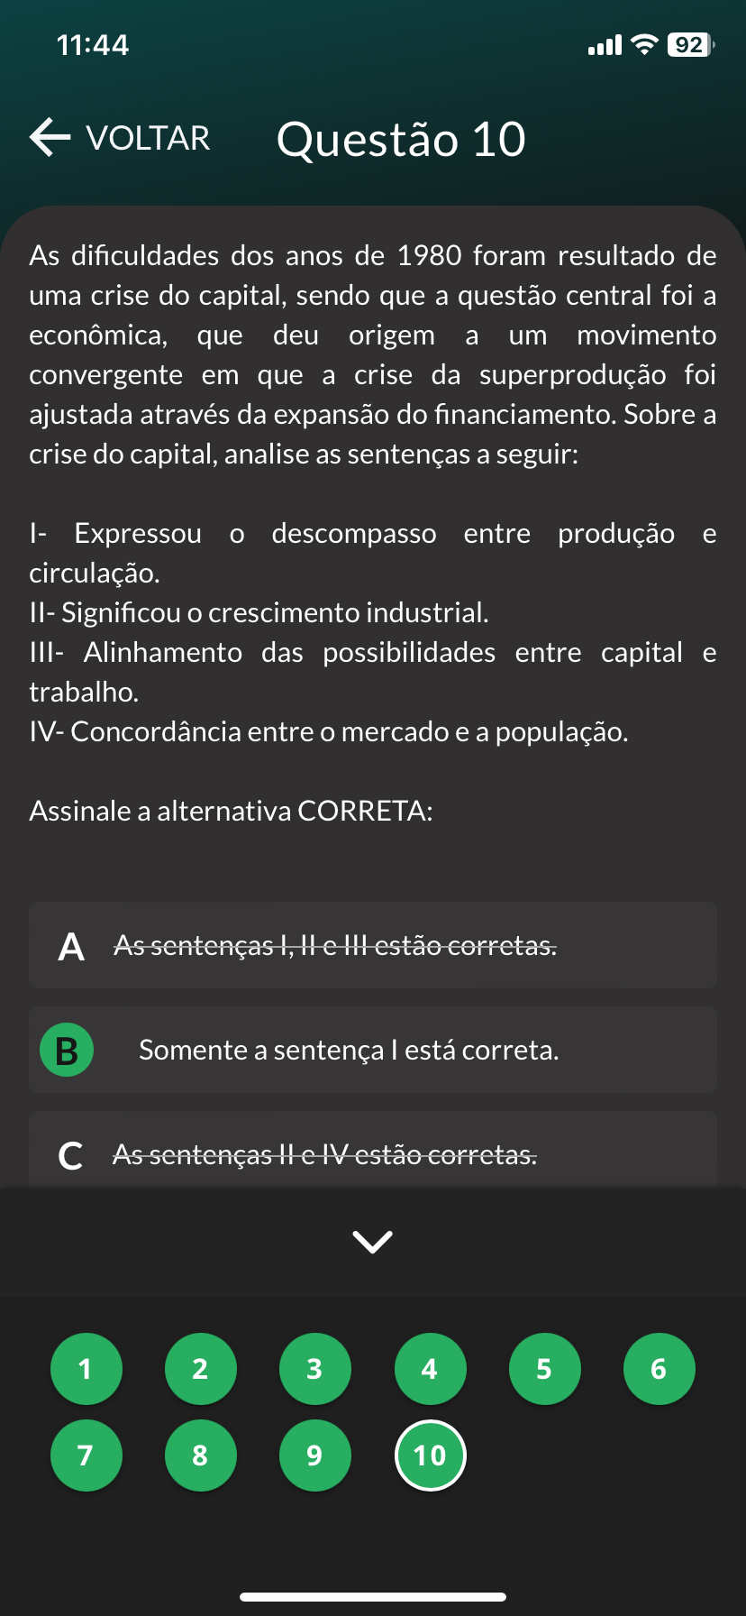Select the green B answer circle
This screenshot has height=1616, width=746.
click(67, 1051)
